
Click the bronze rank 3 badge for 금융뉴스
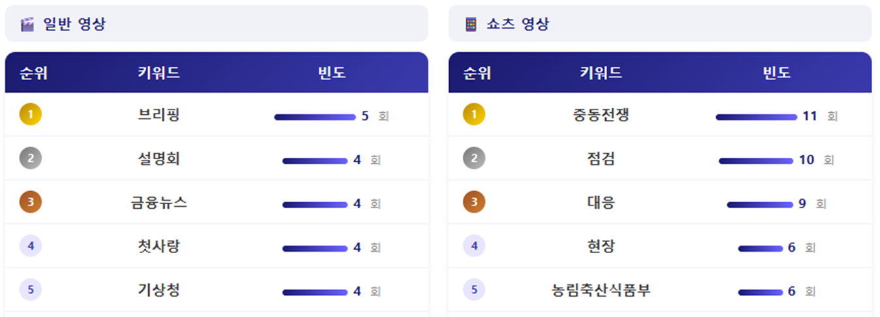31,202
